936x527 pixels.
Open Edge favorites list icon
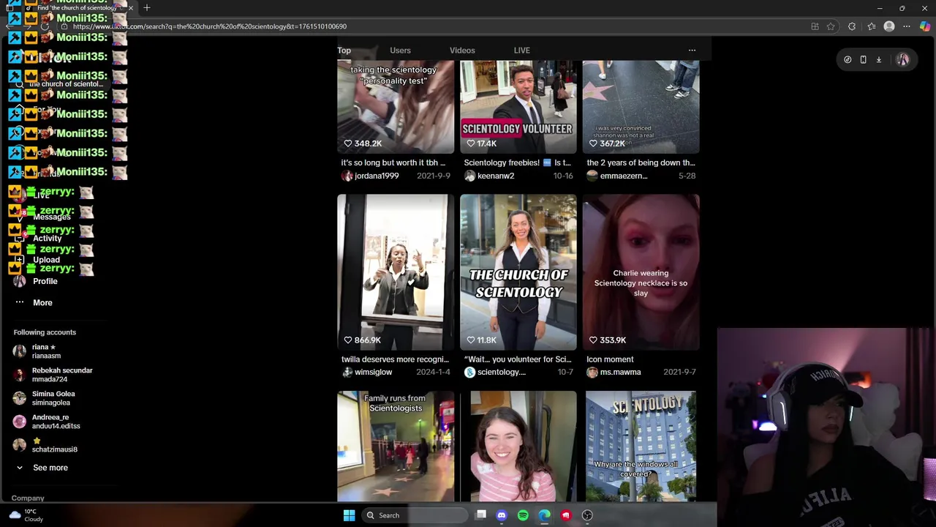click(x=872, y=26)
